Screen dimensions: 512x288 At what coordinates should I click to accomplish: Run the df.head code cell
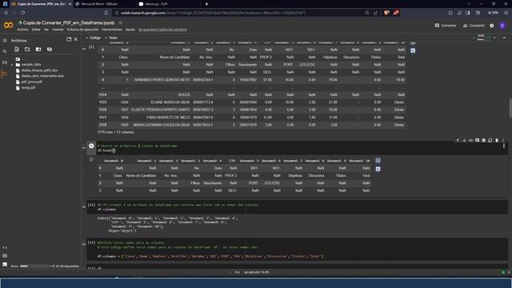click(91, 146)
